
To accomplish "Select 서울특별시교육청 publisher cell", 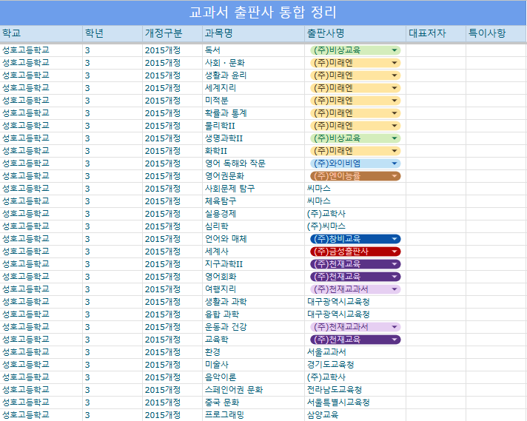I will 355,403.
